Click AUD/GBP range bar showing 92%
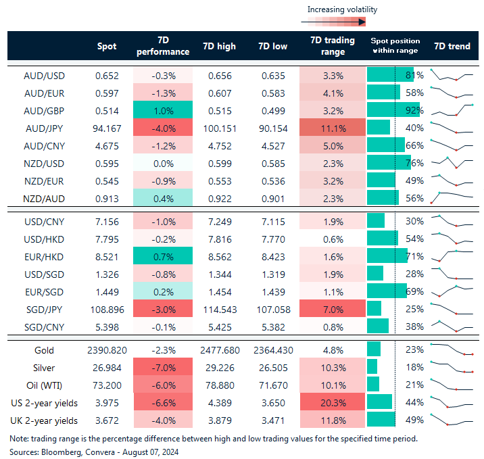This screenshot has height=459, width=484. 393,110
